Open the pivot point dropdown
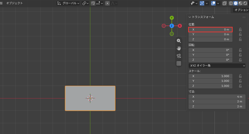 (86, 3)
